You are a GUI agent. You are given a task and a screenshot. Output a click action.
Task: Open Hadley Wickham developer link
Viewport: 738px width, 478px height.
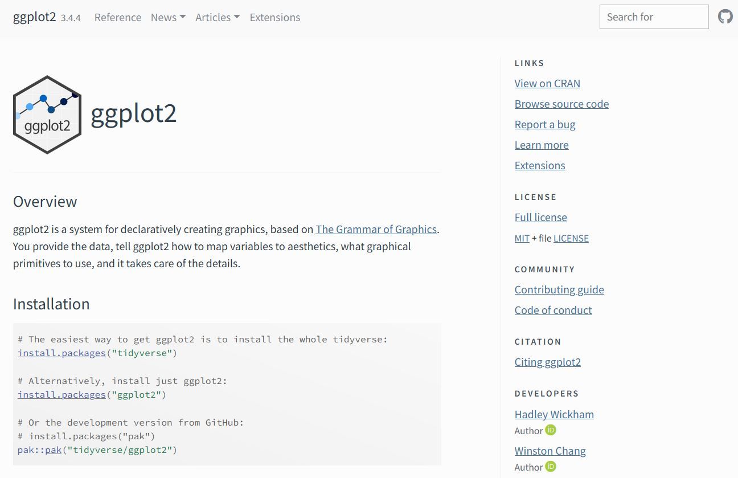pos(554,414)
